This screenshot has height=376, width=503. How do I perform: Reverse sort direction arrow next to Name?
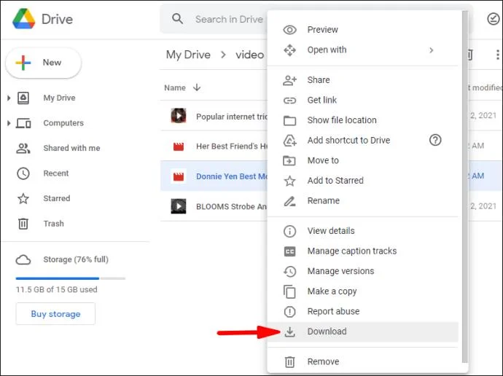pyautogui.click(x=197, y=87)
